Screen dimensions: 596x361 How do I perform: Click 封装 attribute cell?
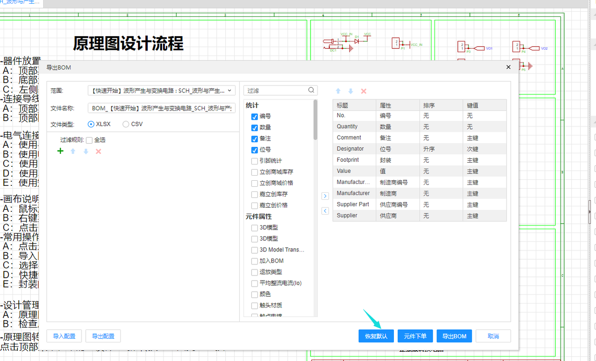pyautogui.click(x=398, y=160)
